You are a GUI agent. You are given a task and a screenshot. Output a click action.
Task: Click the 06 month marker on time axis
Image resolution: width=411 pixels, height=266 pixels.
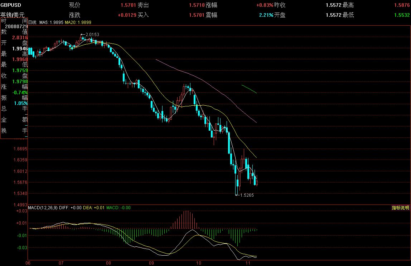28,263
